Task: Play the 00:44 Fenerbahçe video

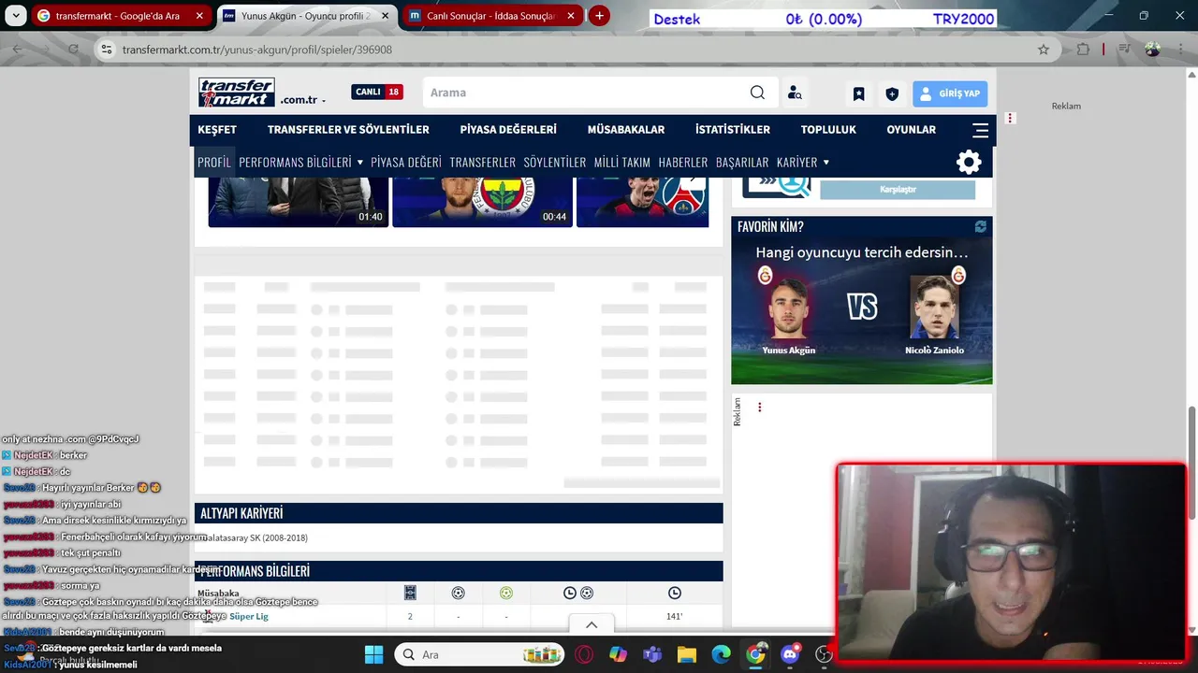Action: click(482, 201)
